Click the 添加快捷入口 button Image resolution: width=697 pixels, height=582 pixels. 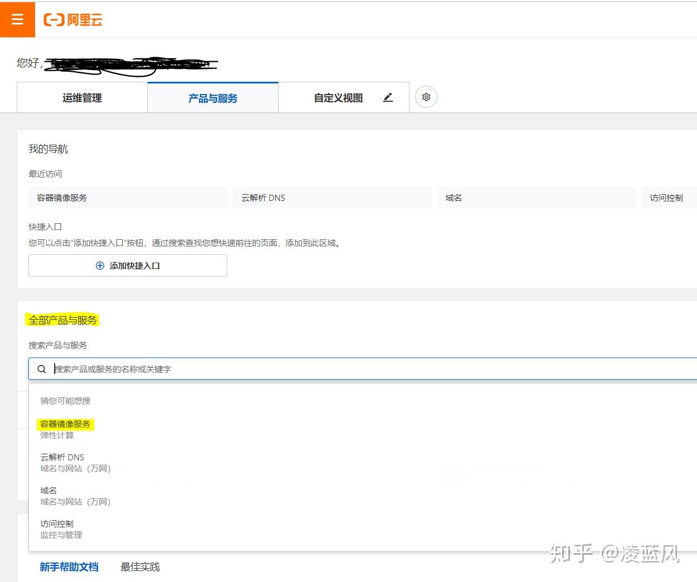tap(128, 265)
